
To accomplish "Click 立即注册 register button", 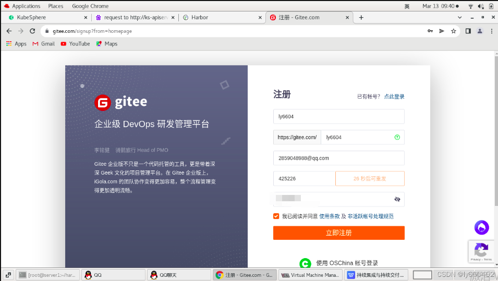I will (338, 233).
